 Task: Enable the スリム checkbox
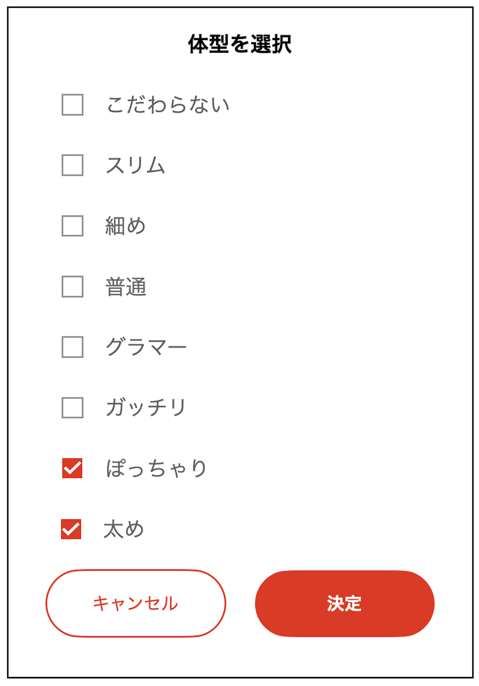[72, 165]
